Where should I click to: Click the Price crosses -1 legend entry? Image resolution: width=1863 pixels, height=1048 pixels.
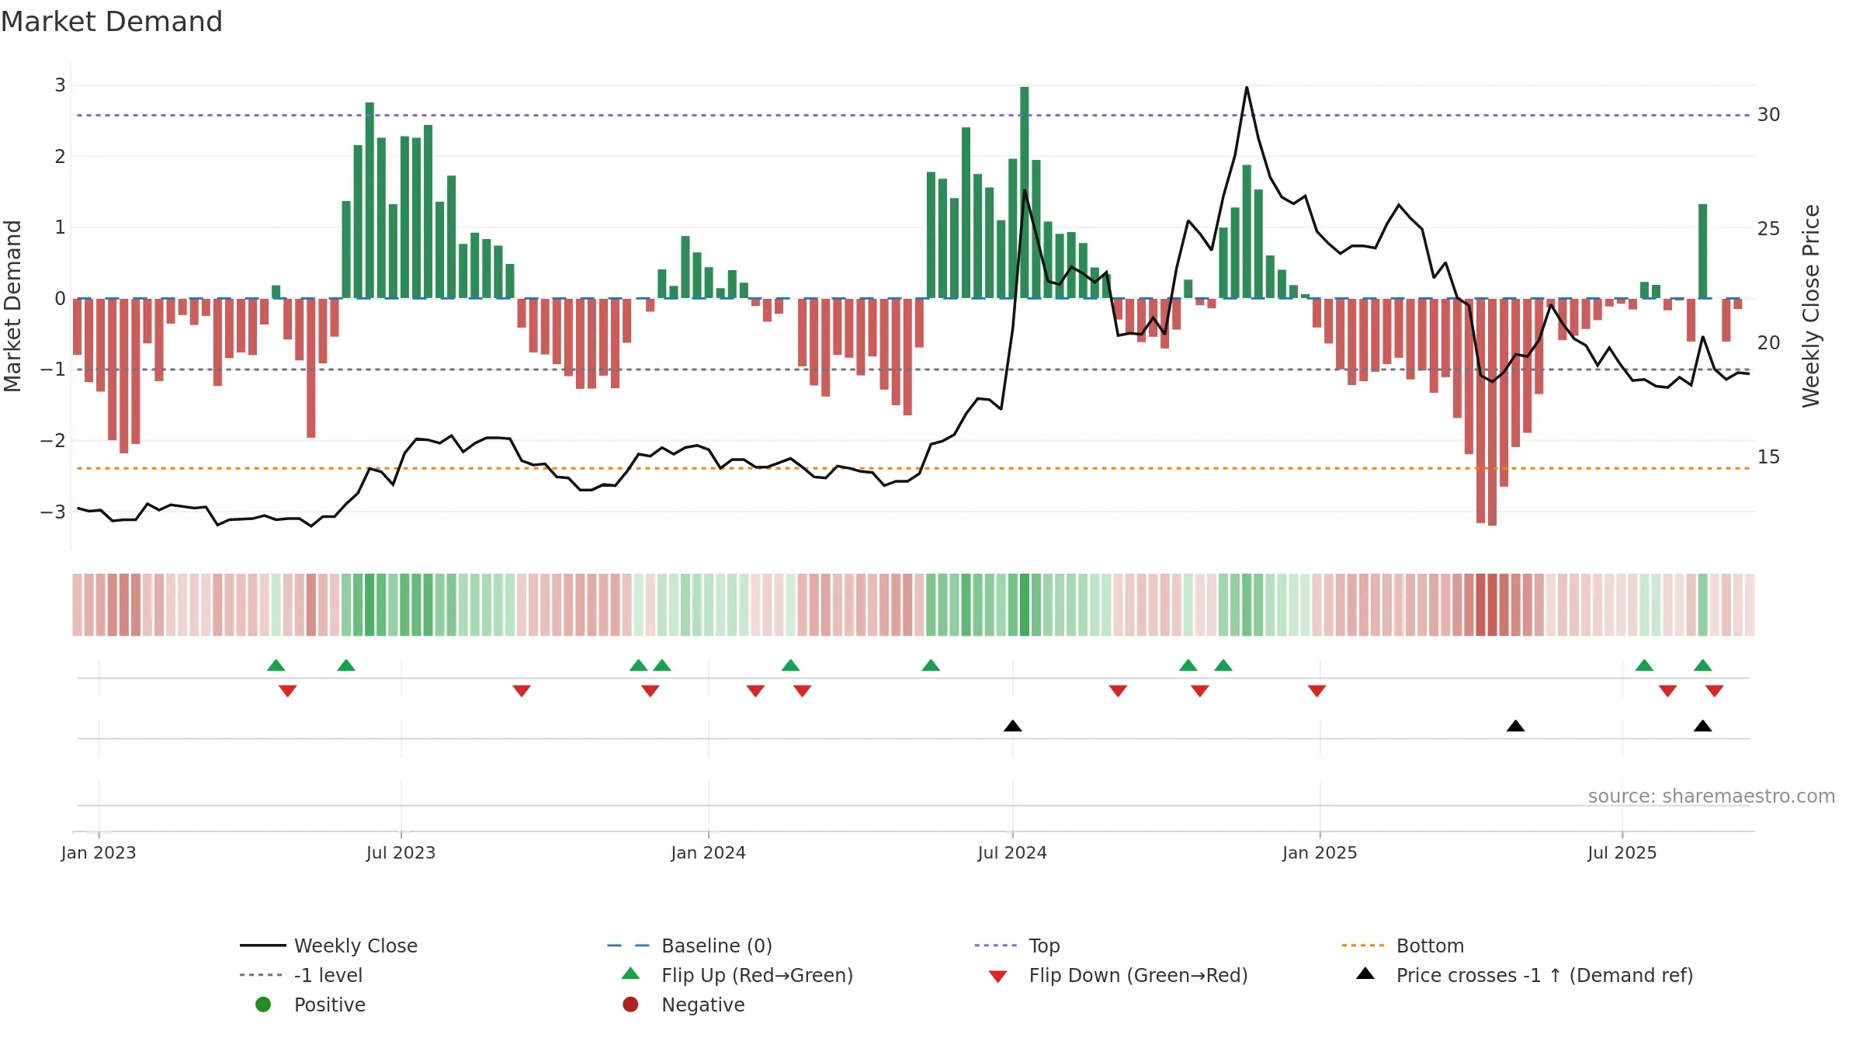click(x=1525, y=975)
